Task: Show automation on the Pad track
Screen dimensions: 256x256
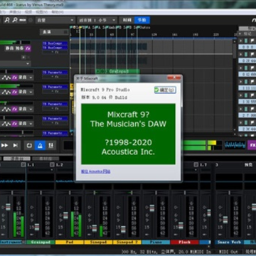Action: click(x=6, y=92)
